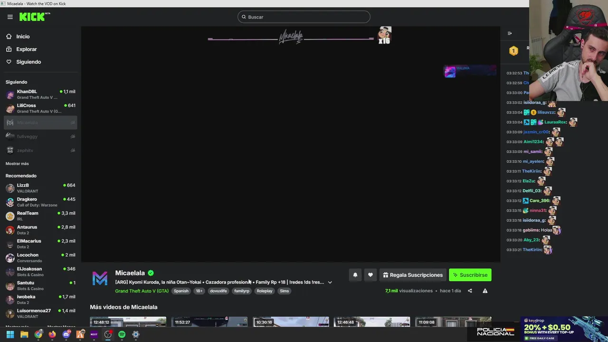Click RealTeam's avatar in Recomendado
608x342 pixels.
(x=10, y=216)
